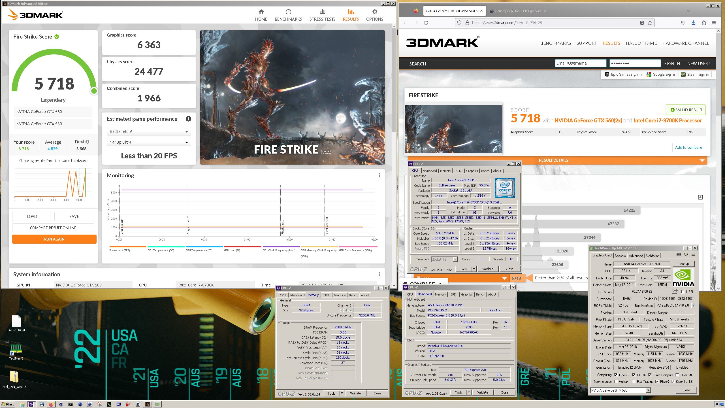Open the GPU selector dropdown in GPU-Z
Image resolution: width=725 pixels, height=408 pixels.
(620, 390)
